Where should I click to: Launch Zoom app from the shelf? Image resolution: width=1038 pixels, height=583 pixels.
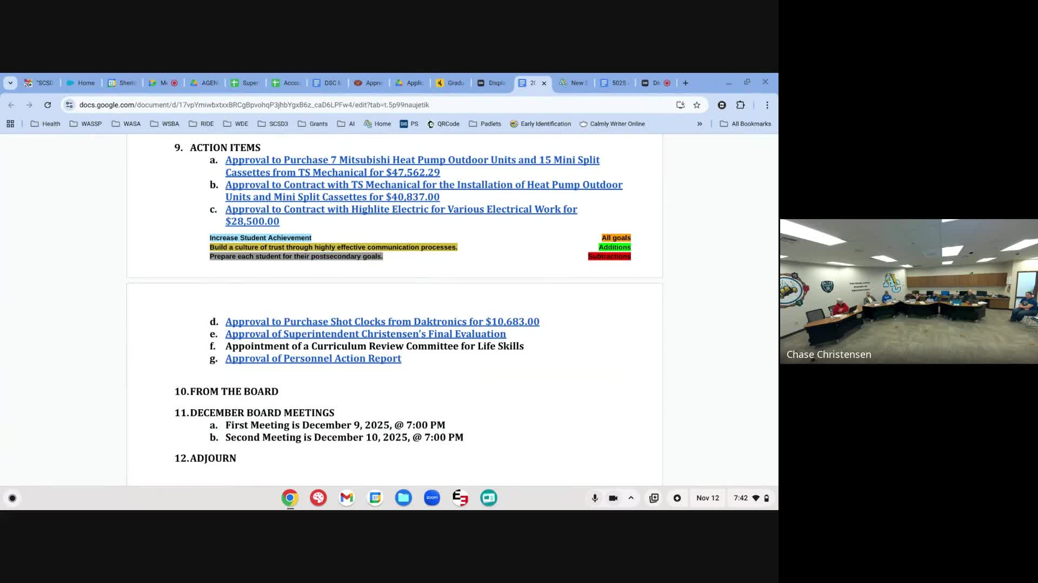(x=432, y=498)
